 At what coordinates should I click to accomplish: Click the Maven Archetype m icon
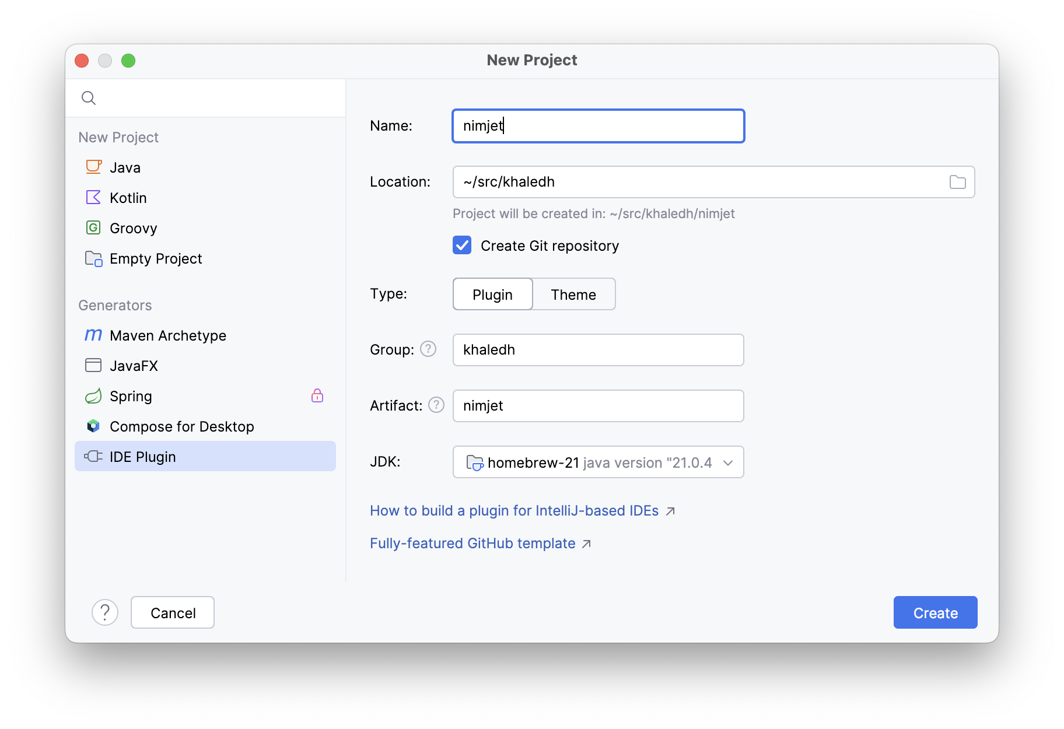pyautogui.click(x=93, y=335)
